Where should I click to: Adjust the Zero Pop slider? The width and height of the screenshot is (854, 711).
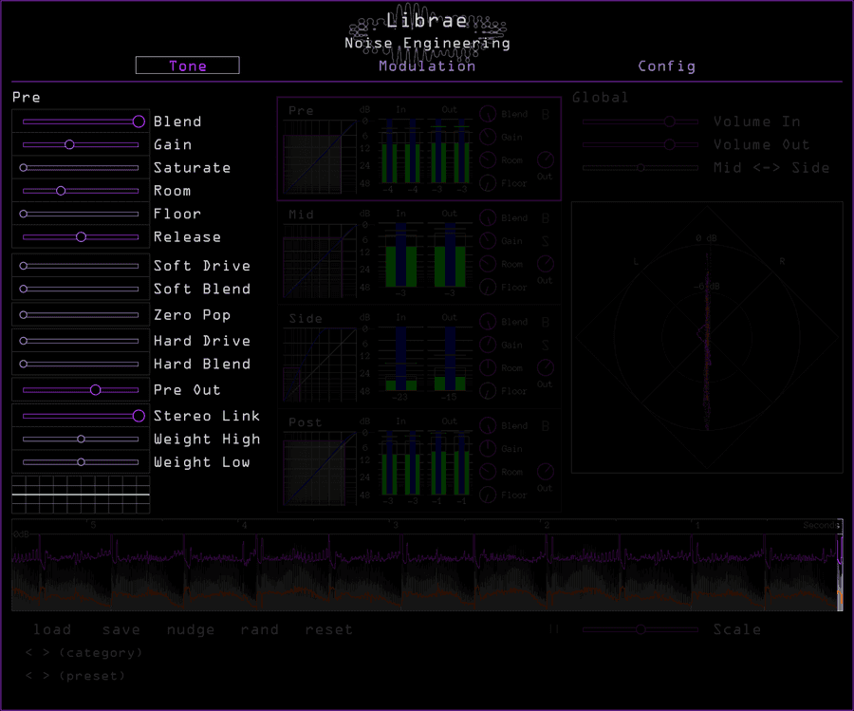pyautogui.click(x=81, y=315)
